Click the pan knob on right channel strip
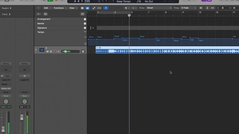This screenshot has height=134, width=239. coord(25,102)
